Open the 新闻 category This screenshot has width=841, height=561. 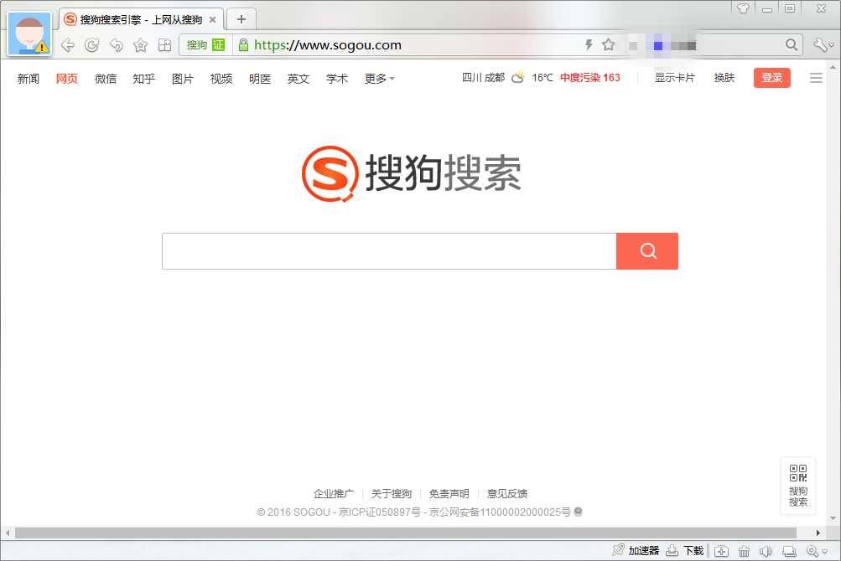click(28, 79)
